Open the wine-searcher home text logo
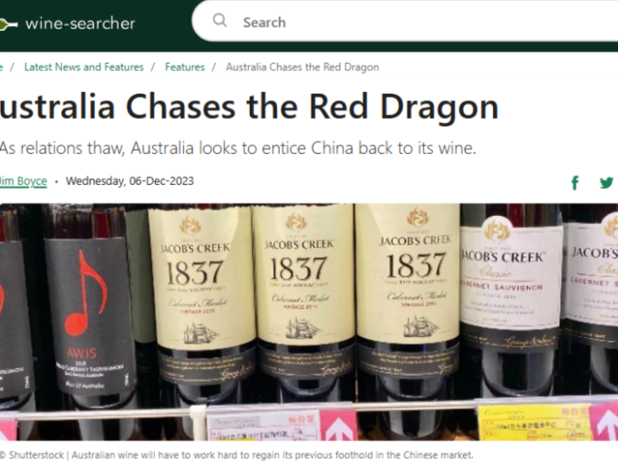 pyautogui.click(x=80, y=24)
